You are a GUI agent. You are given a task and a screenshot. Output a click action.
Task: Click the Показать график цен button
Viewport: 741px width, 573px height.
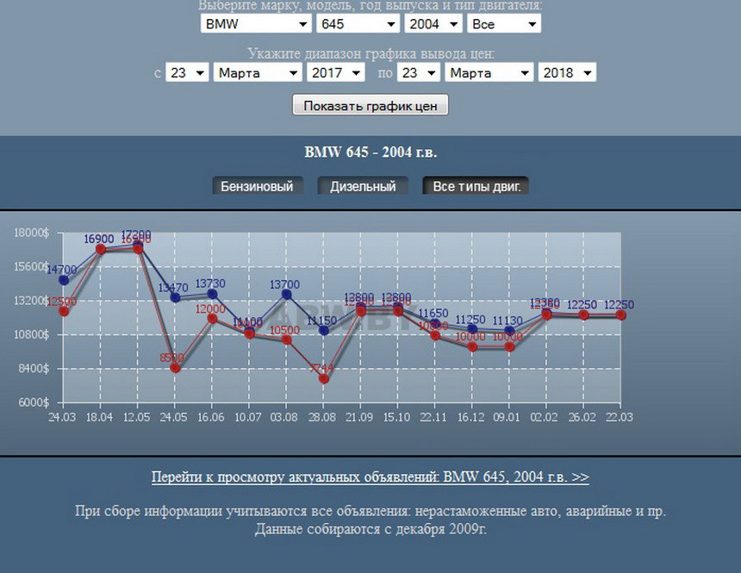pyautogui.click(x=370, y=105)
